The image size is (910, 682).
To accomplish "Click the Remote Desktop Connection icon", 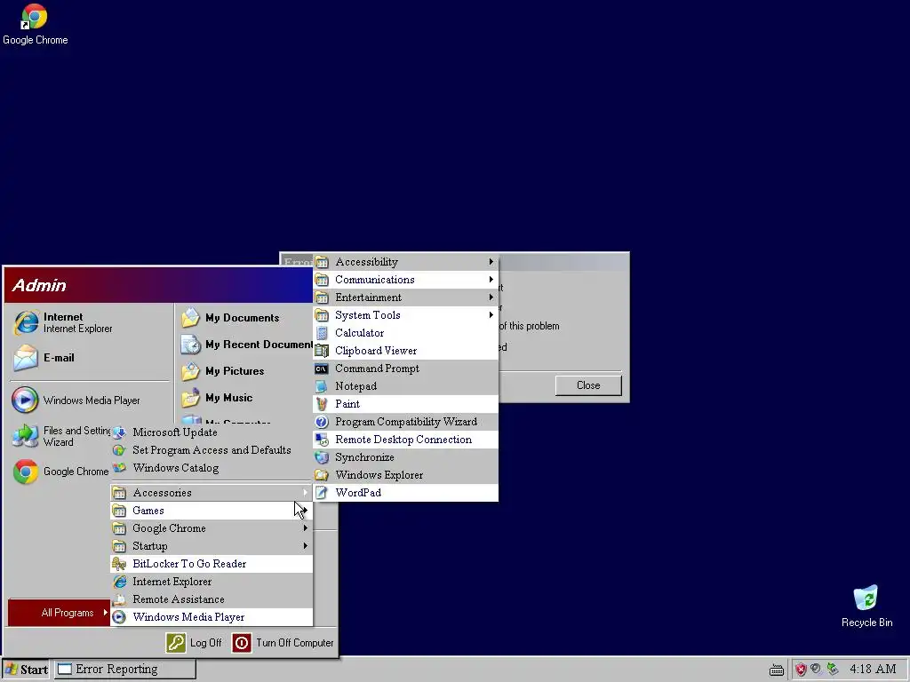I will point(322,440).
